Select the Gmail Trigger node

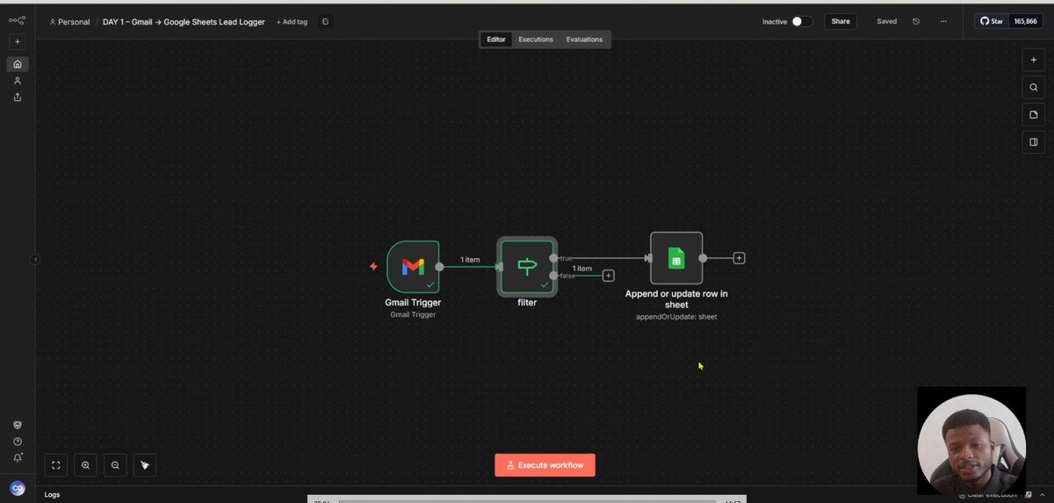click(413, 267)
